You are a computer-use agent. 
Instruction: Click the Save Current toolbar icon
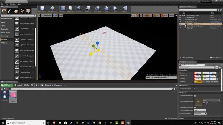42,9
